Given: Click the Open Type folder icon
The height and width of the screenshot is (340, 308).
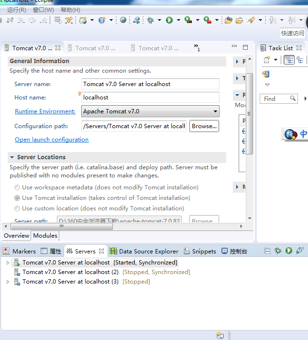Looking at the screenshot, I should [x=228, y=20].
